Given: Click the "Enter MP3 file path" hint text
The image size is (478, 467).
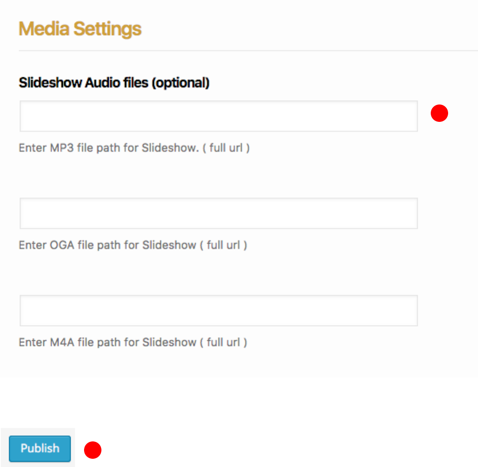Looking at the screenshot, I should pyautogui.click(x=134, y=148).
